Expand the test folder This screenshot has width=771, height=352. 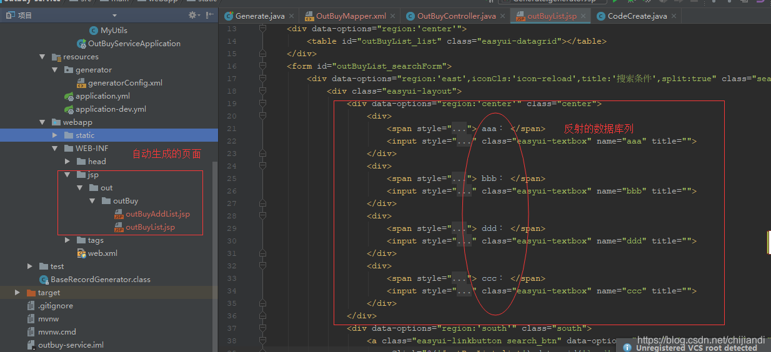click(31, 266)
